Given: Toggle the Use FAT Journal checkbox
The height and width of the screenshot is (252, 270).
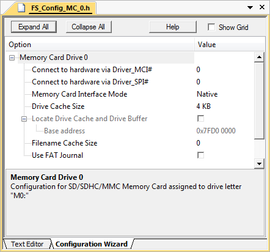Looking at the screenshot, I should tap(200, 155).
